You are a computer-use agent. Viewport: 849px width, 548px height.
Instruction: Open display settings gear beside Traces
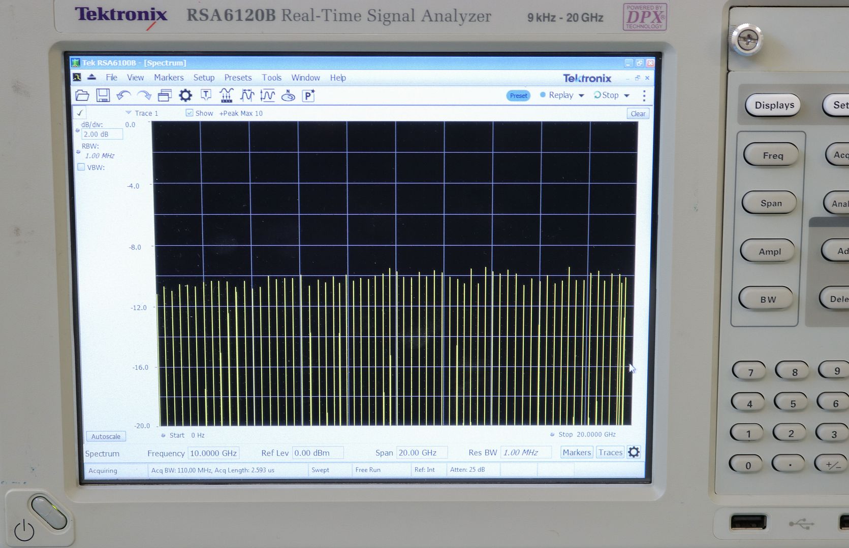(634, 452)
